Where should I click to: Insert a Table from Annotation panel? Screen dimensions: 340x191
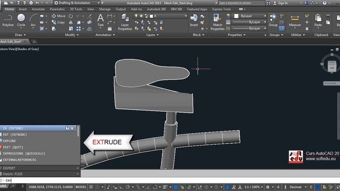110,29
